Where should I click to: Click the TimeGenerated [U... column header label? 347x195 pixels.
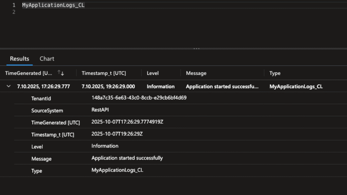pos(29,73)
